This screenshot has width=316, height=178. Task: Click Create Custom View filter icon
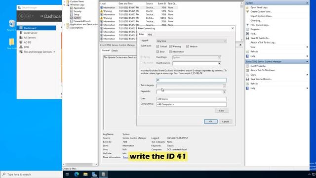[247, 12]
